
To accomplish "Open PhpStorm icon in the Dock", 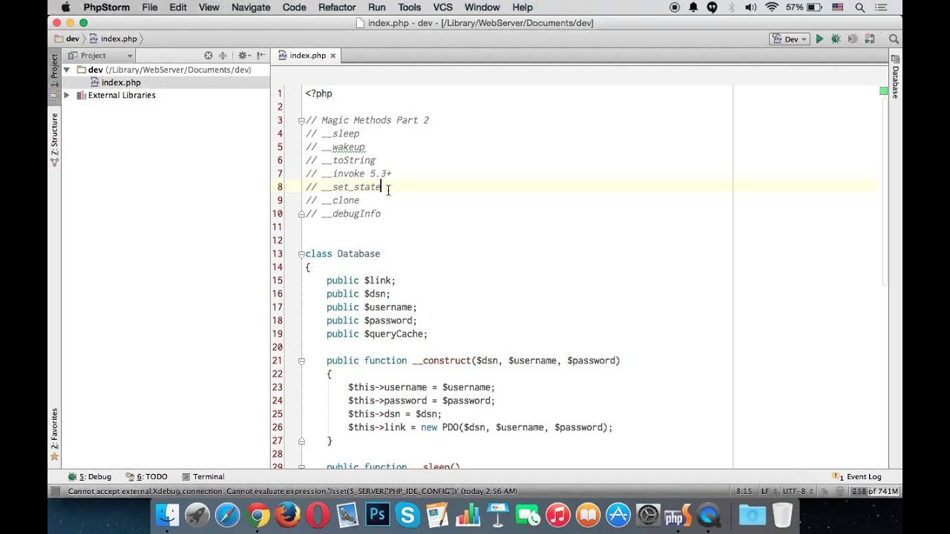I will point(678,515).
